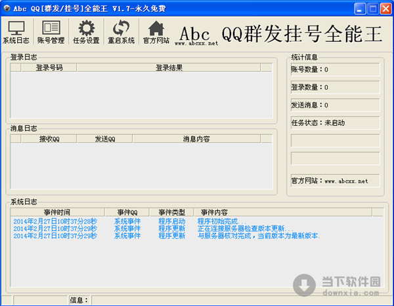The height and width of the screenshot is (306, 394).
Task: Select the 正在连接服务器检查版本更新 log entry
Action: coord(246,229)
